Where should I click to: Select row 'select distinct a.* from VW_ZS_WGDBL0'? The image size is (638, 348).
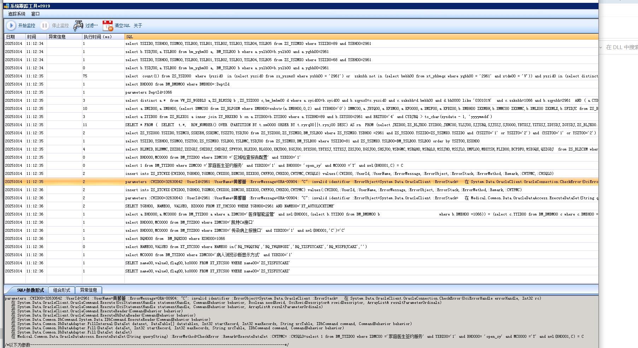[x=301, y=100]
